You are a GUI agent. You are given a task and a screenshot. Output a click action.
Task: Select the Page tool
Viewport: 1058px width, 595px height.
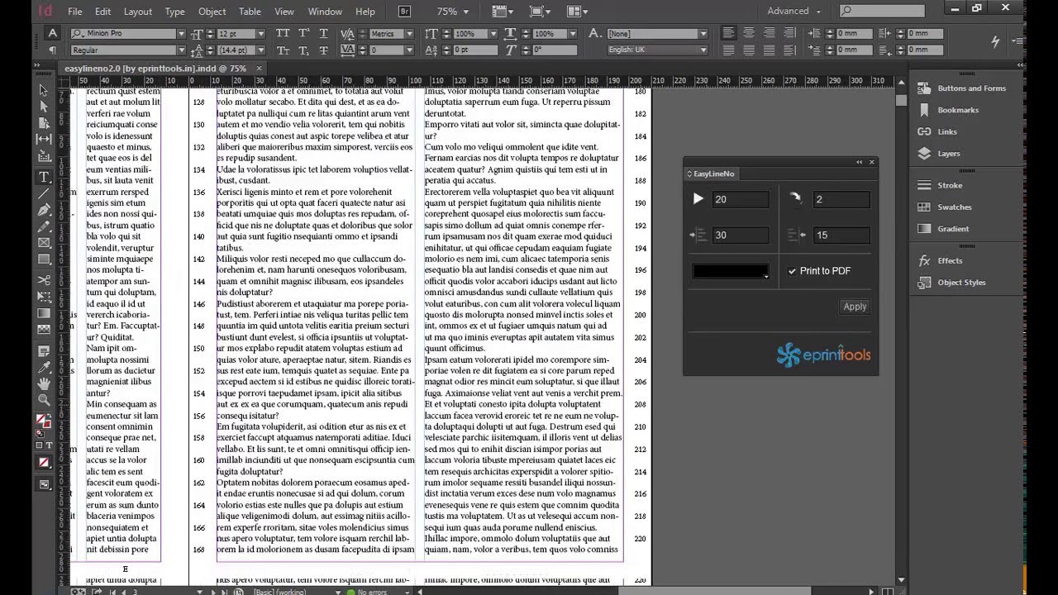[x=44, y=122]
